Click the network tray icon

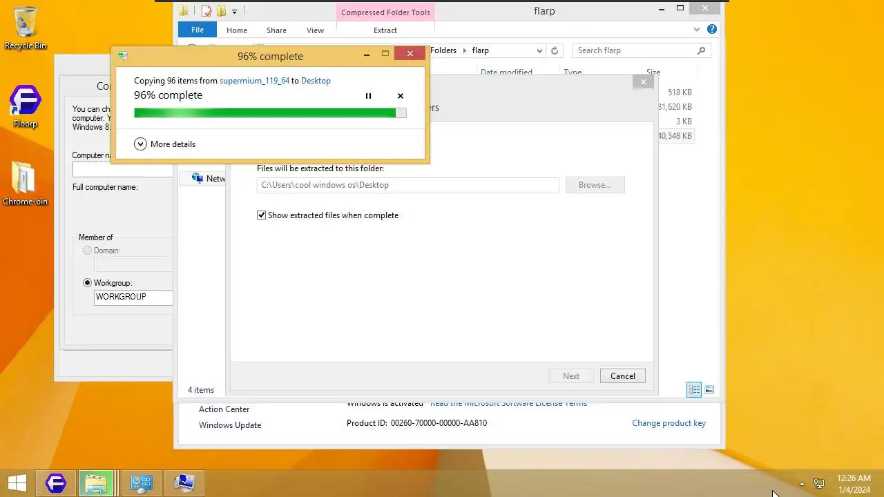tap(819, 484)
